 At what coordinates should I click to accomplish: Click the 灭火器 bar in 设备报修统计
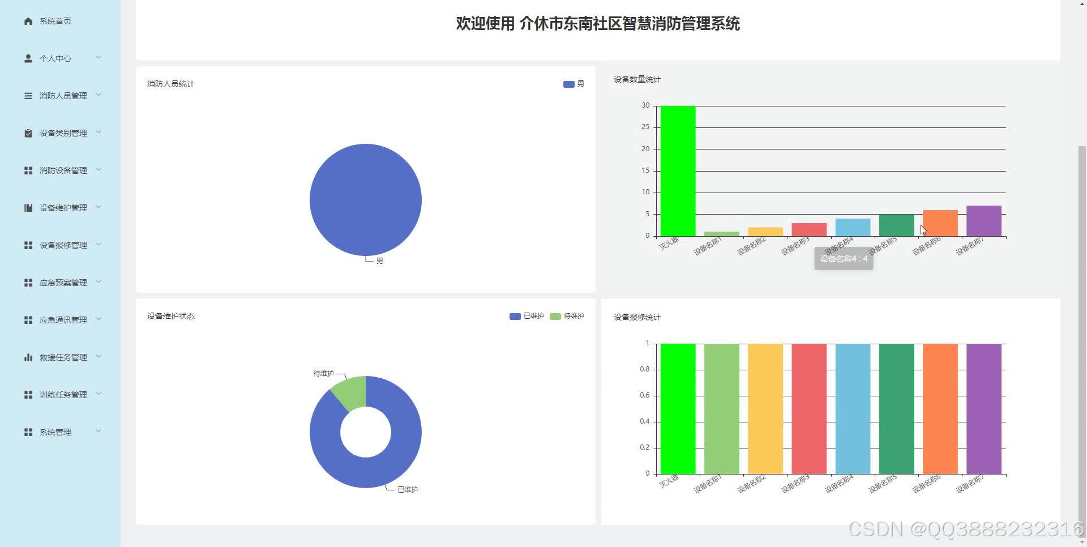point(678,409)
